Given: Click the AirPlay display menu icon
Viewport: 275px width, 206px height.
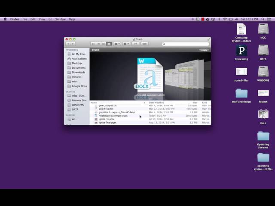Looking at the screenshot, I should pyautogui.click(x=213, y=19).
